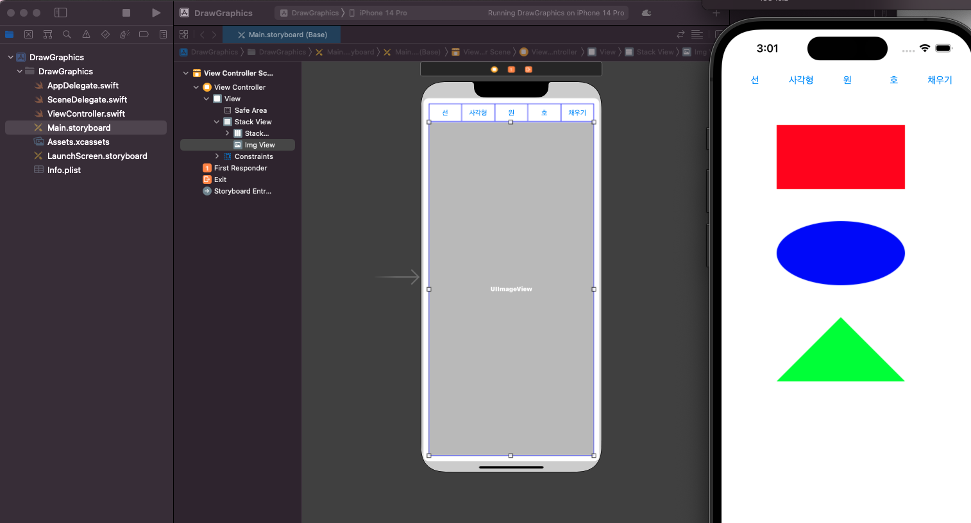Viewport: 971px width, 523px height.
Task: Click the red rectangle in simulator
Action: point(841,157)
